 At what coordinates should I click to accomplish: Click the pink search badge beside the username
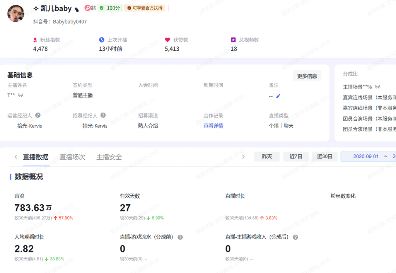(87, 8)
